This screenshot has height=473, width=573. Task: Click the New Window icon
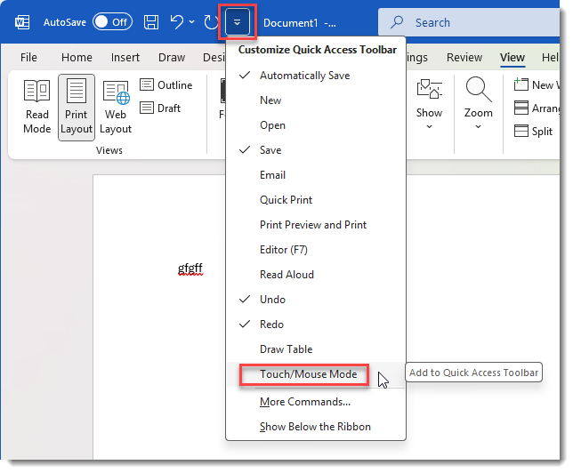[521, 84]
